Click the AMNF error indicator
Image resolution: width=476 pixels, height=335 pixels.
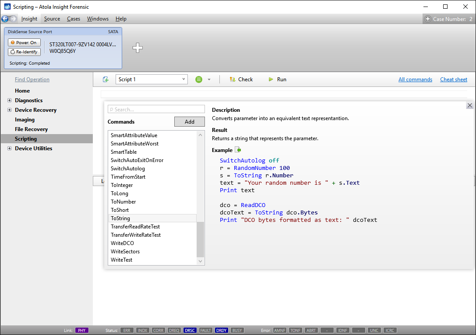[x=279, y=330]
